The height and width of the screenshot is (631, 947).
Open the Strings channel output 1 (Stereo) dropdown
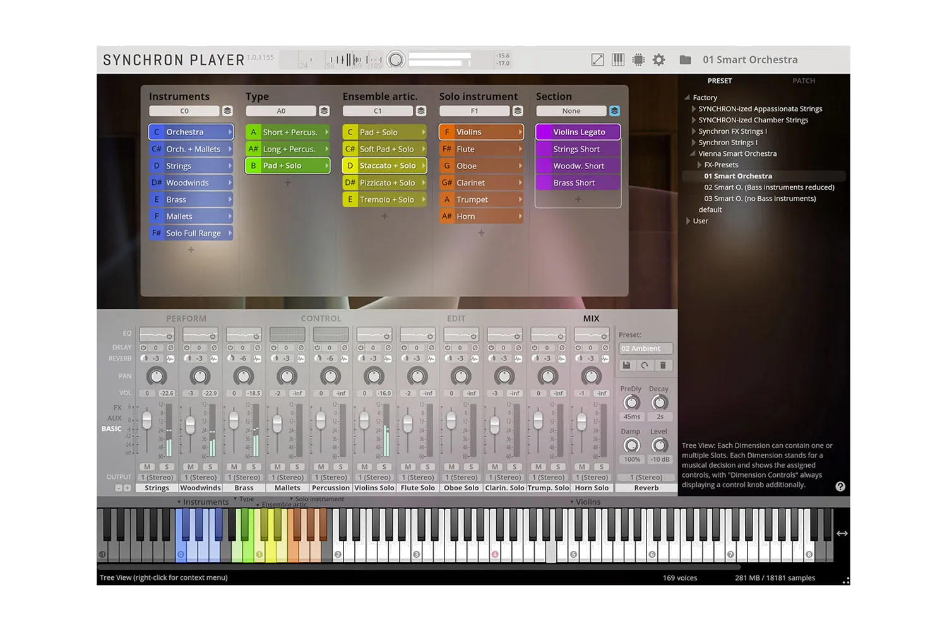tap(157, 478)
